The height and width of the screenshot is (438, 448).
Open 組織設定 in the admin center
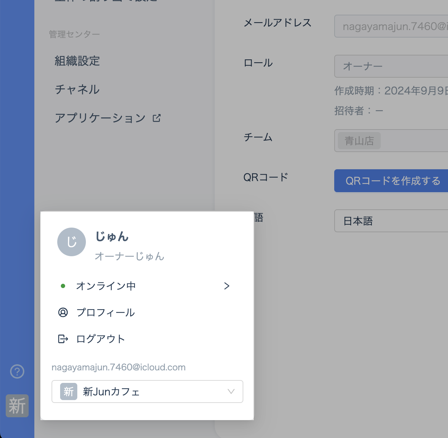(77, 61)
